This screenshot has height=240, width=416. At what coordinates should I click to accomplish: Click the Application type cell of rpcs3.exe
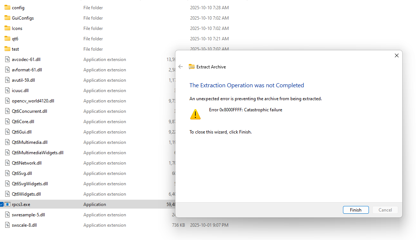pyautogui.click(x=95, y=204)
